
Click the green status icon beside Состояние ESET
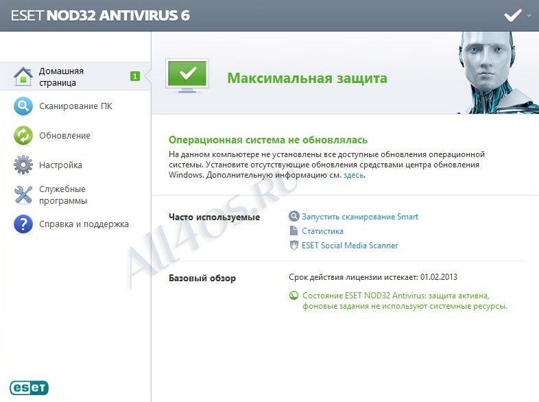294,296
